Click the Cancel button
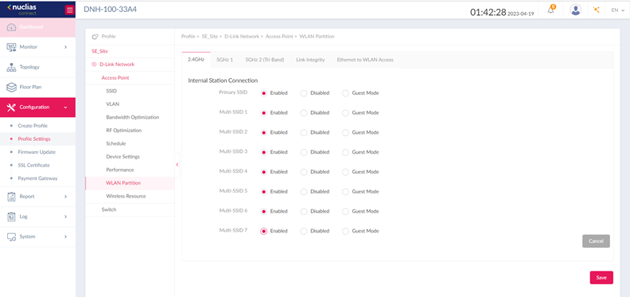Viewport: 630px width, 297px height. [596, 241]
